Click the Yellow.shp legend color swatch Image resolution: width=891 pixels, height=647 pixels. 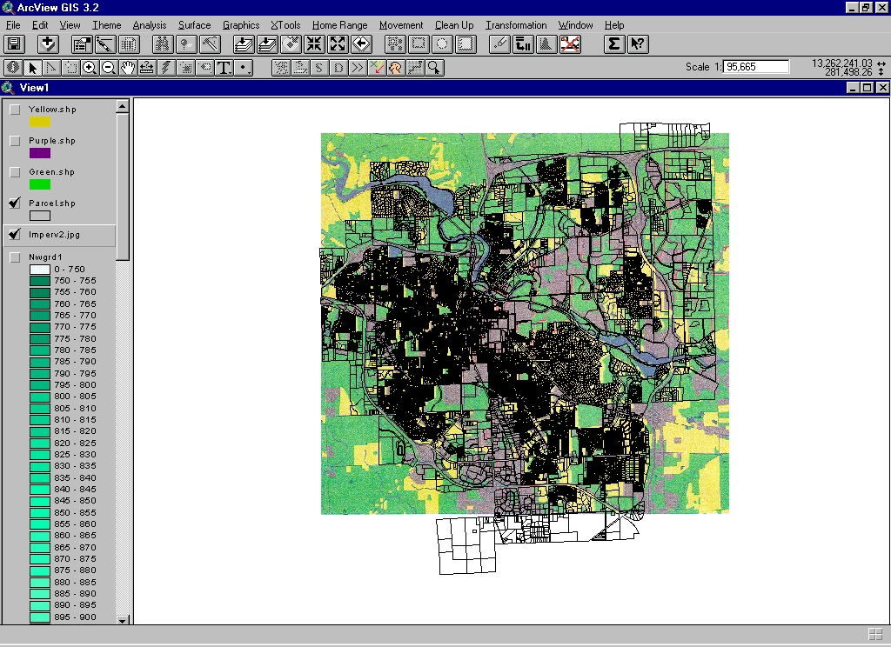tap(40, 122)
